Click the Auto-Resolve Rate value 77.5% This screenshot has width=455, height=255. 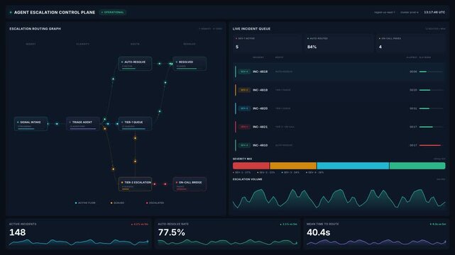click(x=171, y=232)
